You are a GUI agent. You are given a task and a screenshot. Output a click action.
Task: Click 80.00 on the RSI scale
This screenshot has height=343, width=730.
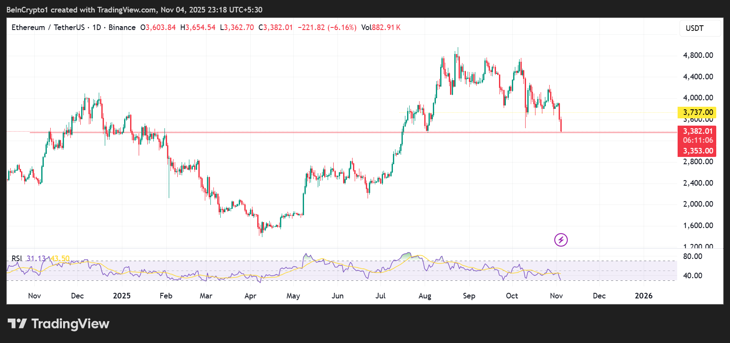692,256
